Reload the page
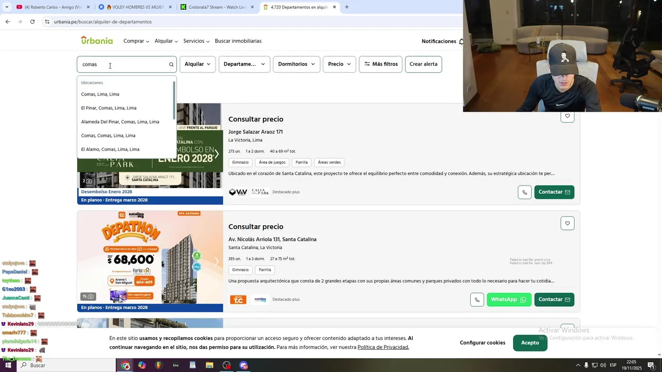 (x=32, y=22)
